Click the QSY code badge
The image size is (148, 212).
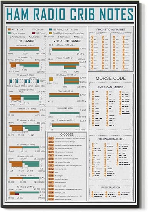pyautogui.click(x=51, y=196)
